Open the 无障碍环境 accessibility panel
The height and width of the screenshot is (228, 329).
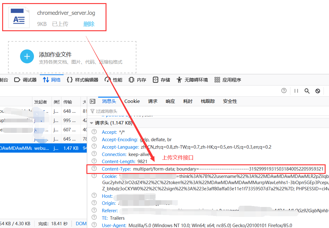pos(192,80)
